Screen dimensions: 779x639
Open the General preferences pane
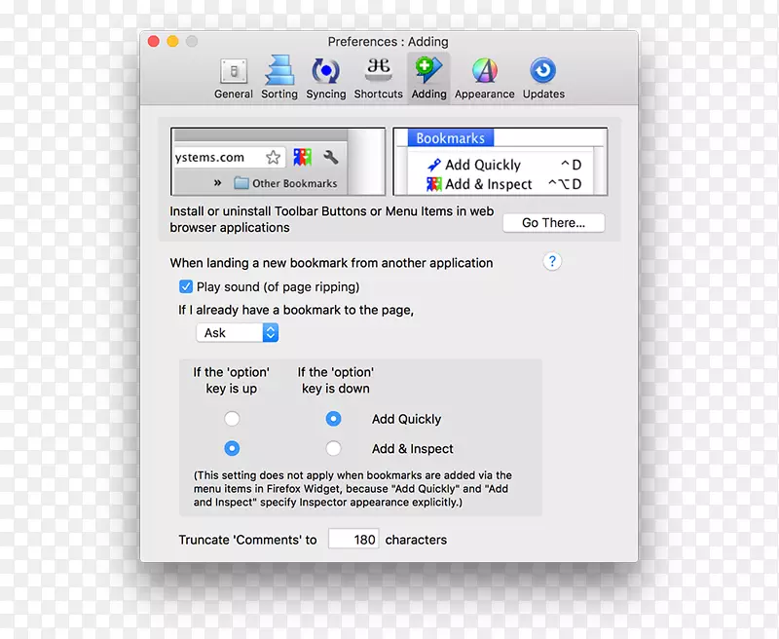(233, 79)
